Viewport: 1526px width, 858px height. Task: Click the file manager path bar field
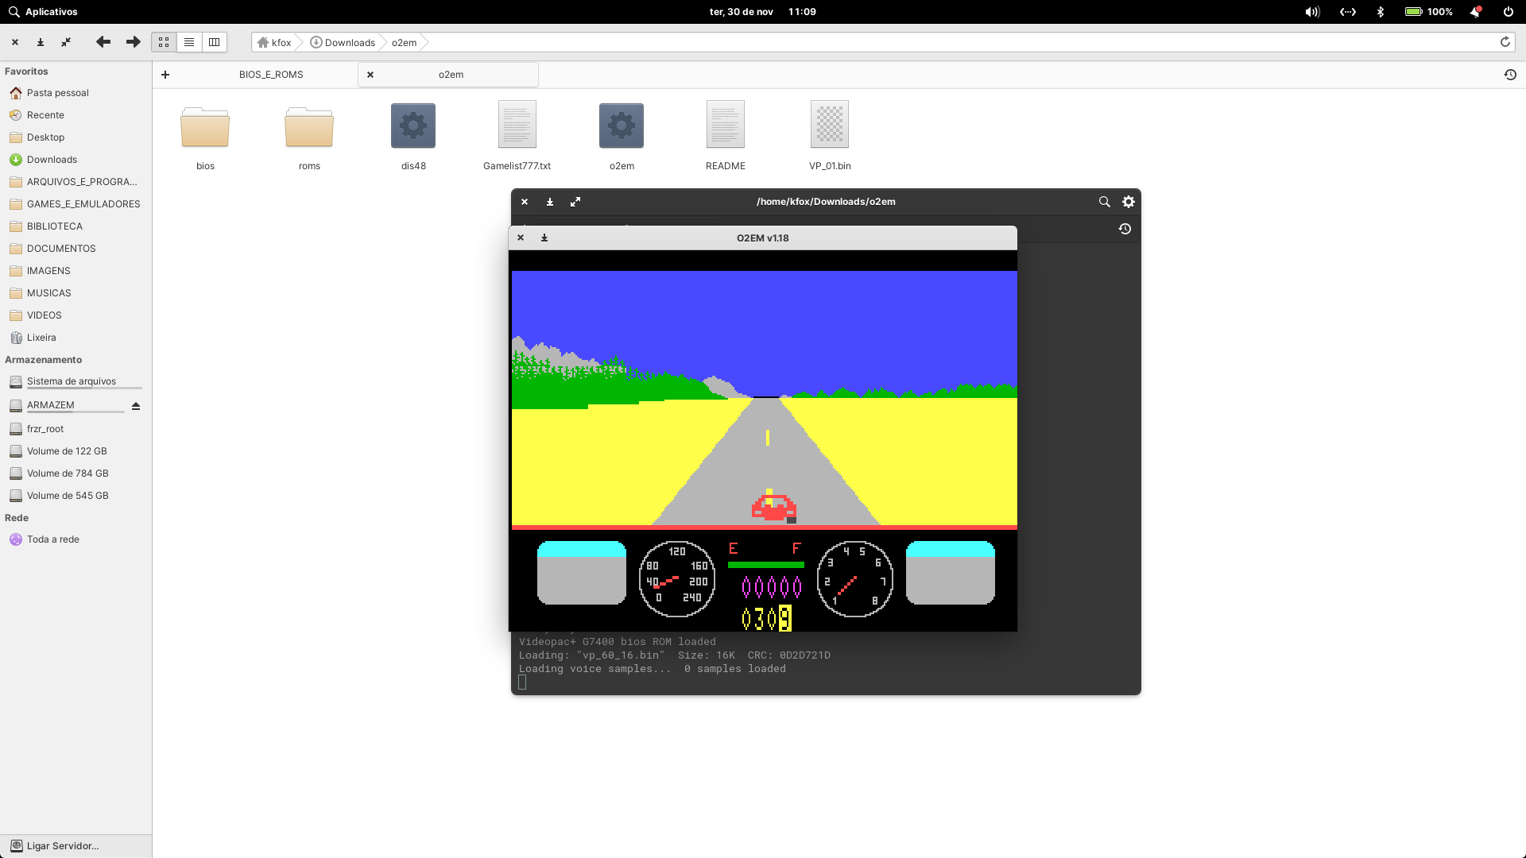(x=882, y=42)
